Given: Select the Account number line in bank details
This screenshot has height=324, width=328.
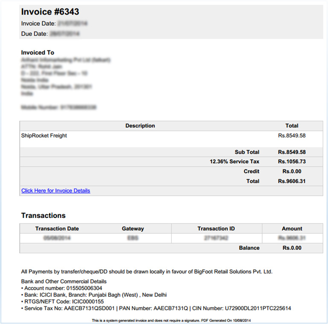Looking at the screenshot, I should (63, 288).
